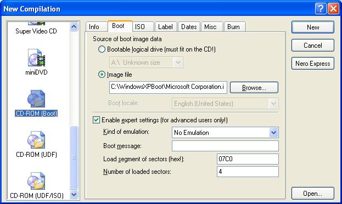Click the Super Video CD label
The image size is (342, 204).
click(36, 31)
